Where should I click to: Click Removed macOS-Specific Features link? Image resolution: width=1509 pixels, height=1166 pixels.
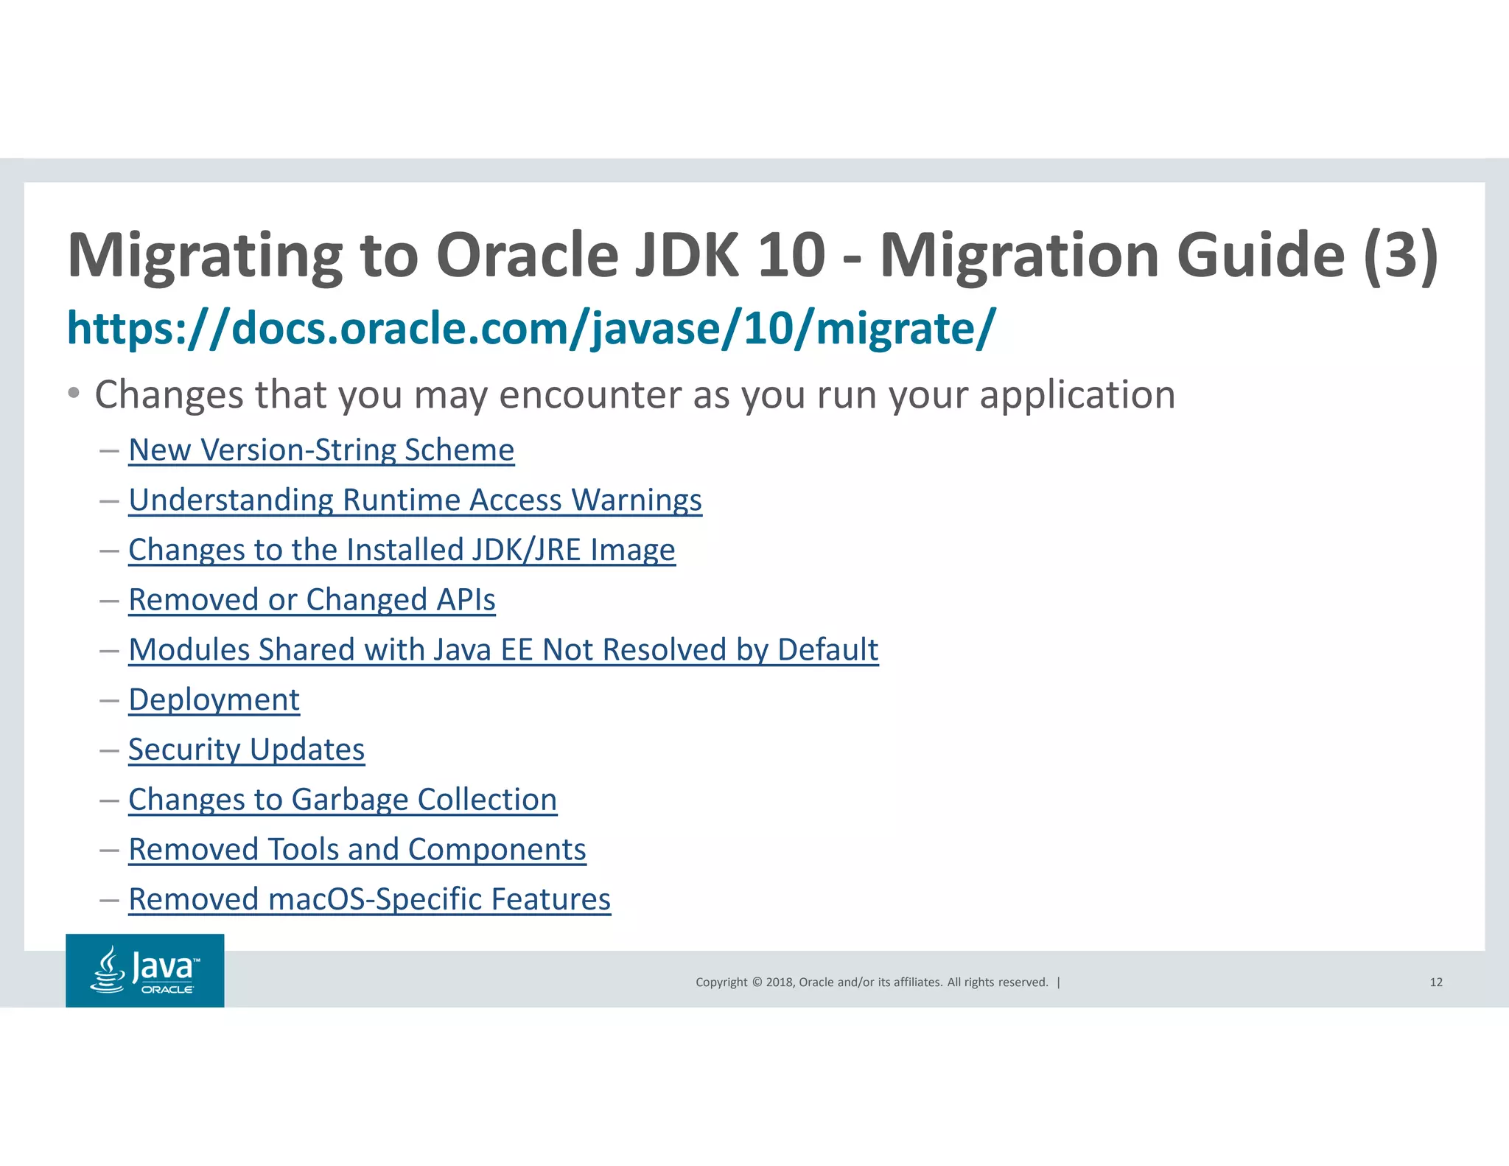369,899
